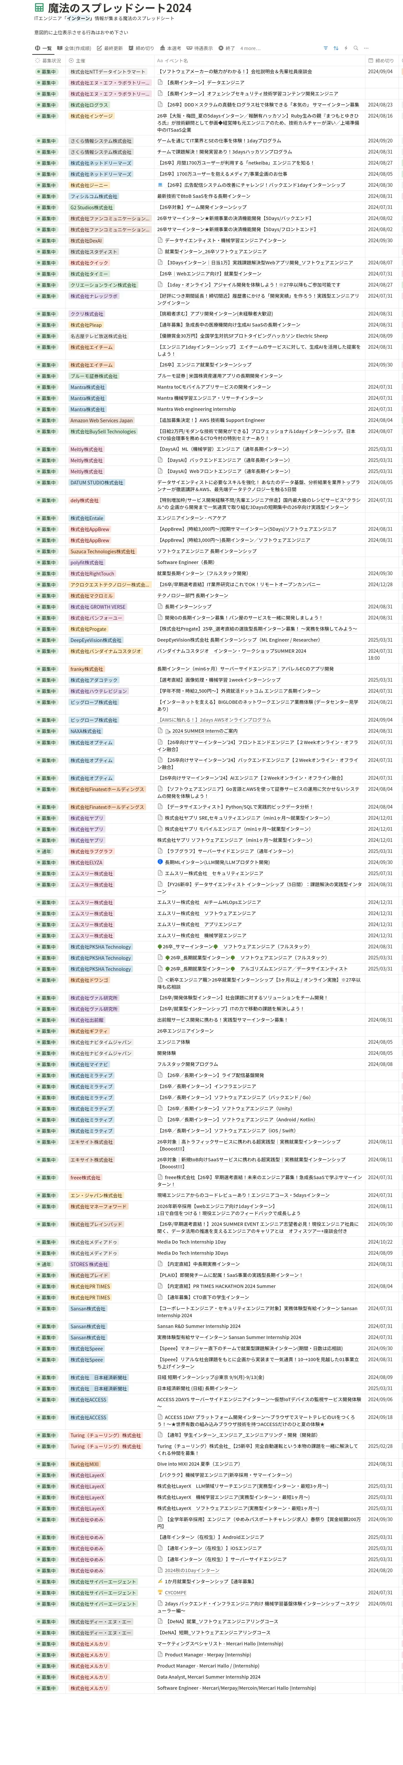Click page icon of 【3Daysインターン｜日当1万円】 row
Screen dimensions: 403x1765
click(160, 262)
